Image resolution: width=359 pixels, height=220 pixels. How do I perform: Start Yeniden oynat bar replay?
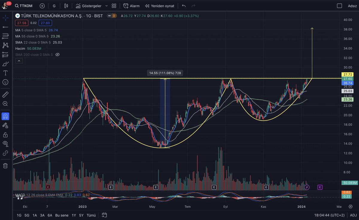click(159, 6)
